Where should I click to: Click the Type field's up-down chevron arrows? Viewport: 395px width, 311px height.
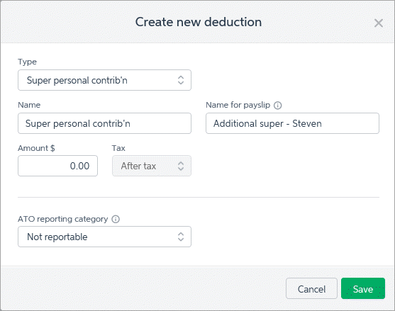[181, 80]
